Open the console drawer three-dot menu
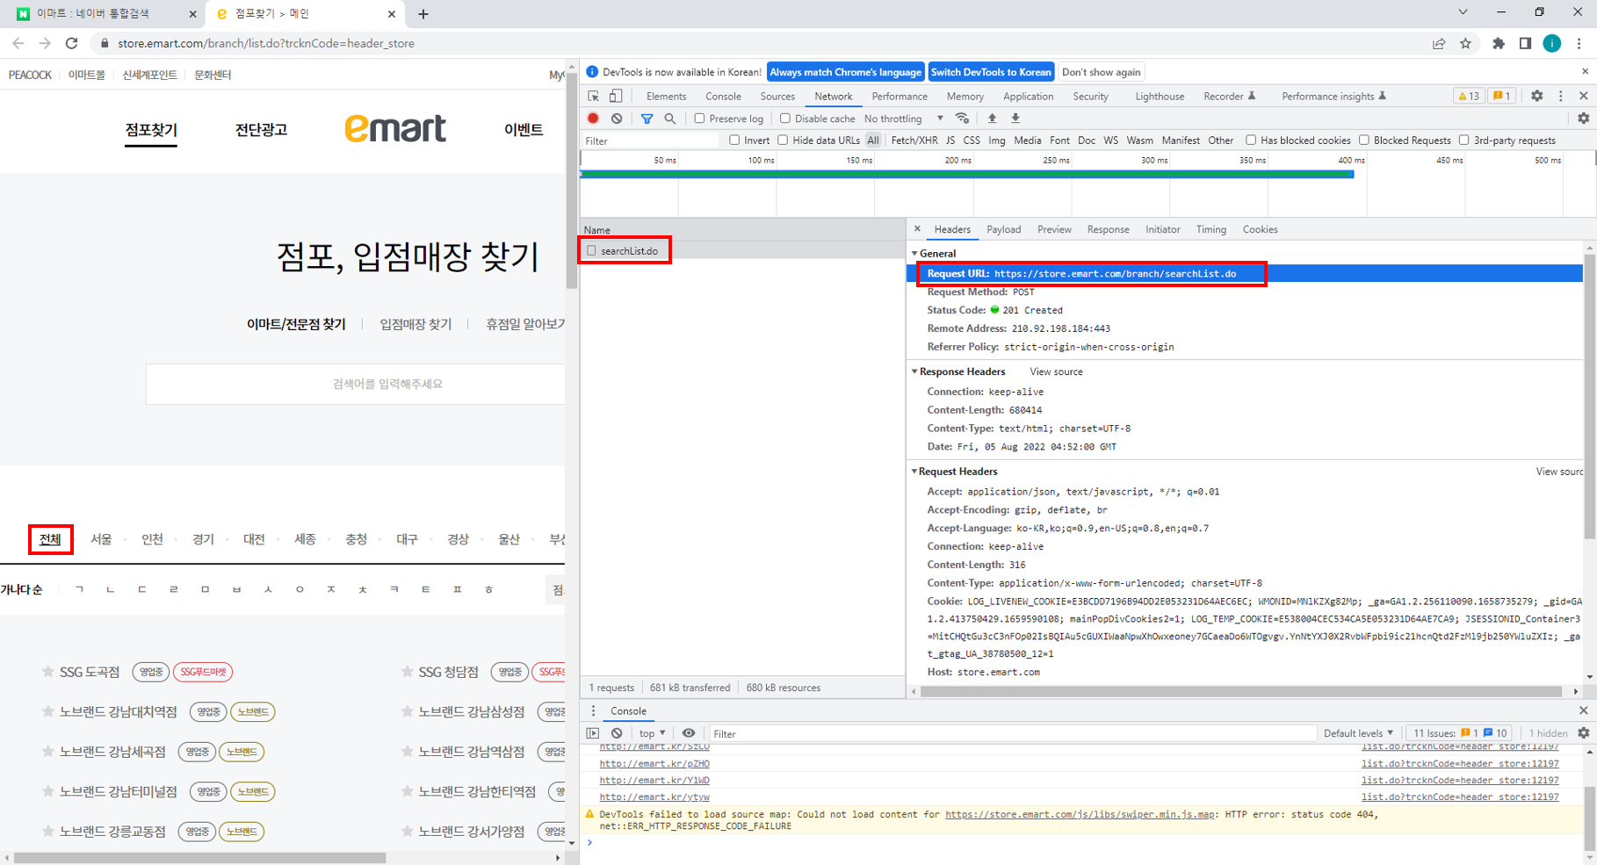 (593, 710)
